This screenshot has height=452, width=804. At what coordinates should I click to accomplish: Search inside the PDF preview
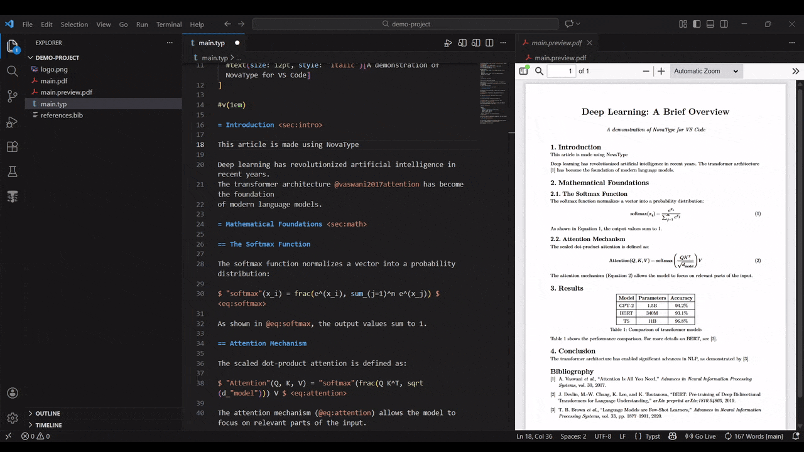tap(539, 71)
